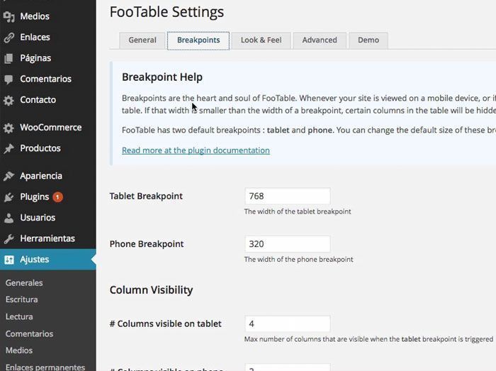Click 'The width of the phone breakpoint' description
This screenshot has width=496, height=371.
click(298, 259)
